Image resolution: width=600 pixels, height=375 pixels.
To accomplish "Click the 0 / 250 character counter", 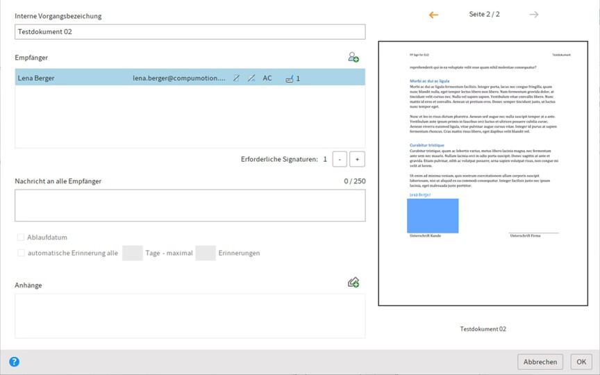I will pyautogui.click(x=354, y=181).
